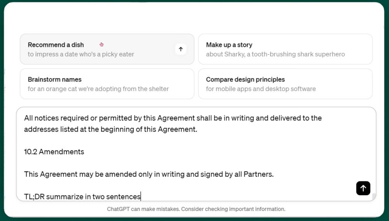
Task: Click the up-arrow icon on Recommend a dish
Action: 181,49
